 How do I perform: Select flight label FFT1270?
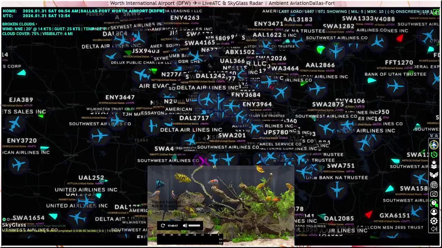click(x=399, y=63)
